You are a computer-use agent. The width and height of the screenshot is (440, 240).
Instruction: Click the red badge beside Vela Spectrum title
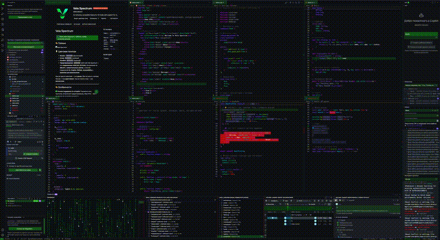tap(100, 8)
